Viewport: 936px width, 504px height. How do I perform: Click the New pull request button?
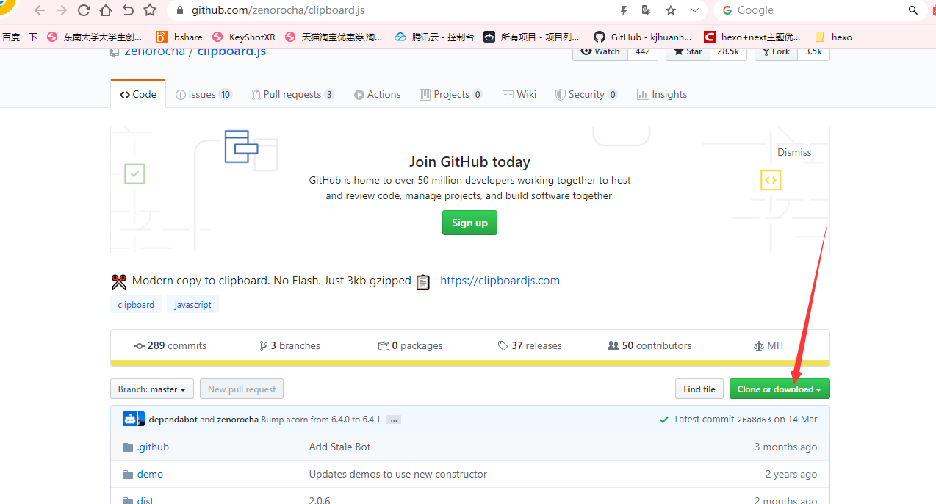242,389
